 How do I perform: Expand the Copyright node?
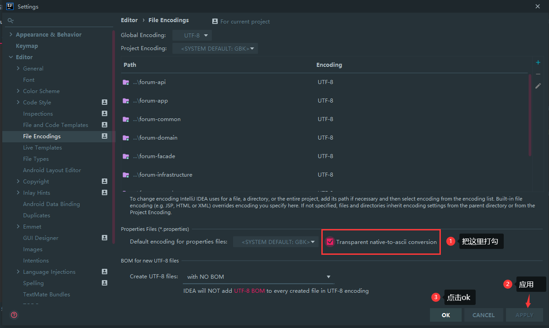18,182
